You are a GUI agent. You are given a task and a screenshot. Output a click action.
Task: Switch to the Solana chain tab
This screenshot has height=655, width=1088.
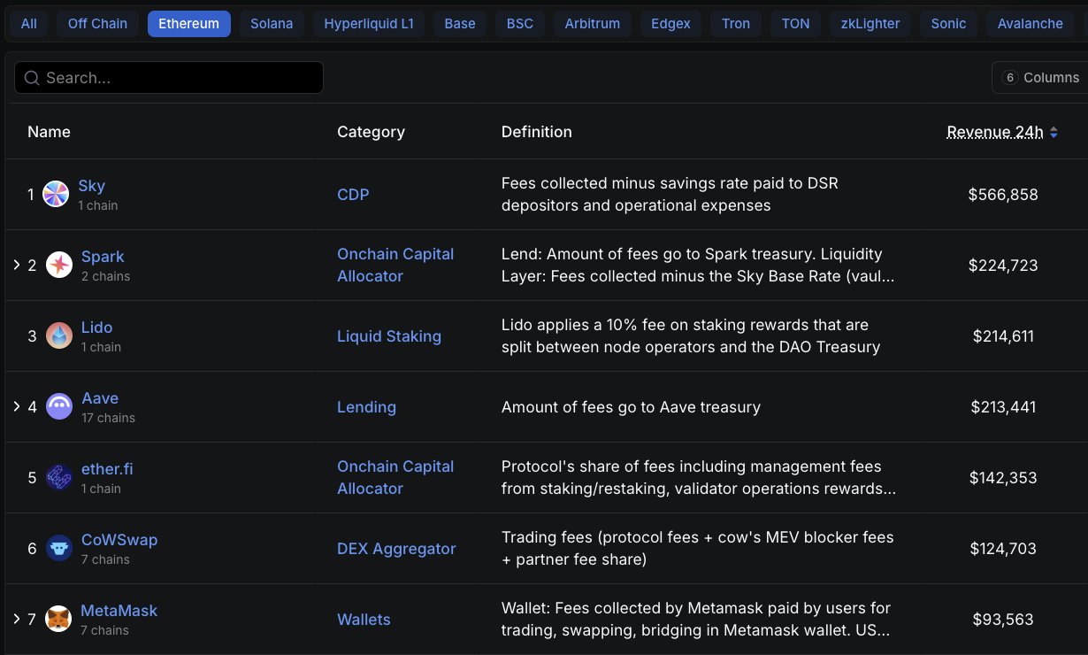tap(272, 24)
